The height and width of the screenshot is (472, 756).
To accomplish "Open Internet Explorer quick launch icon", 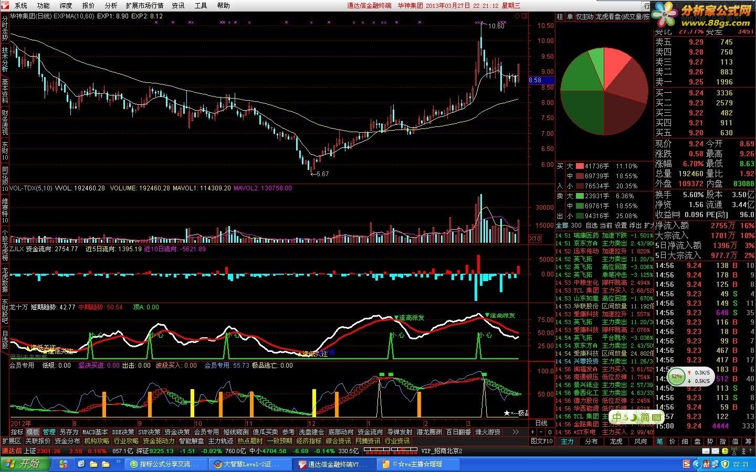I will tap(81, 464).
